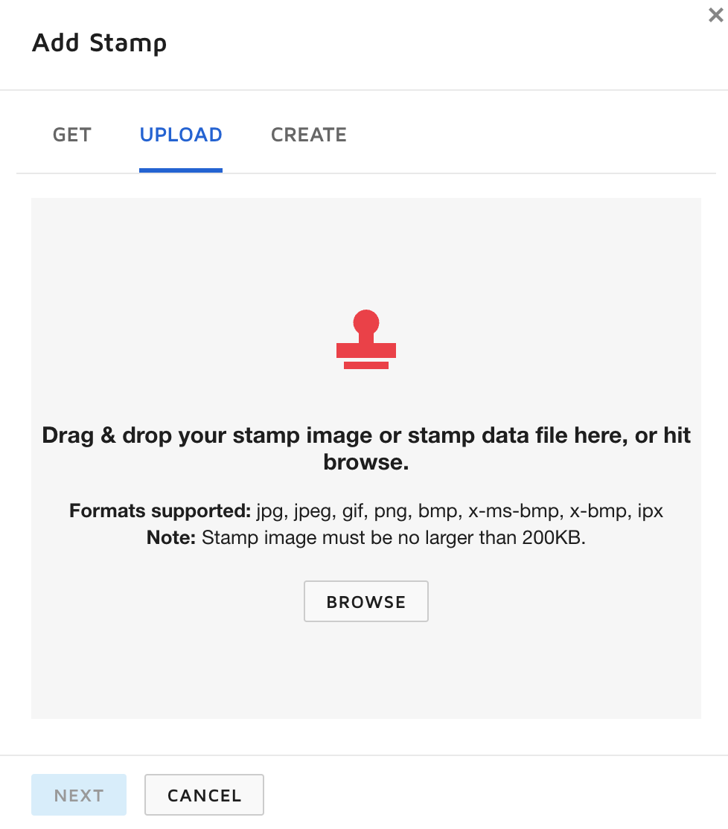This screenshot has width=728, height=829.
Task: Close the Add Stamp dialog
Action: point(715,16)
